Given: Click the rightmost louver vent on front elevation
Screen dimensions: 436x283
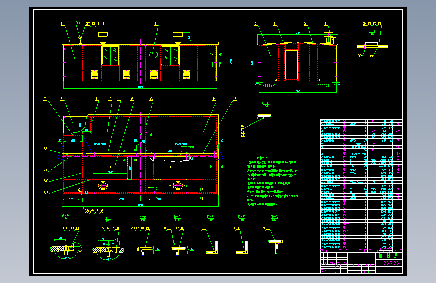Looking at the screenshot, I should [186, 75].
